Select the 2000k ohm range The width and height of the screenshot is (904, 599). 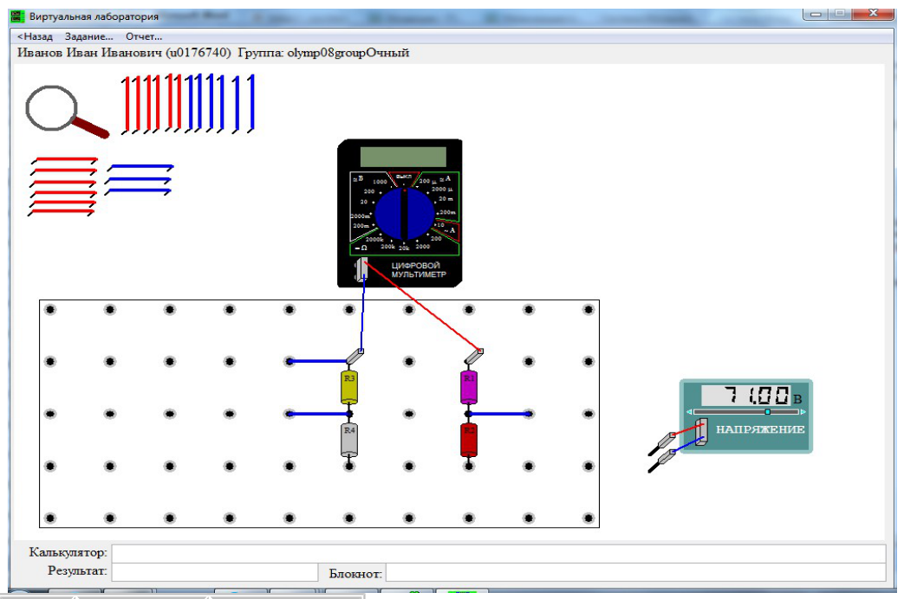click(374, 239)
